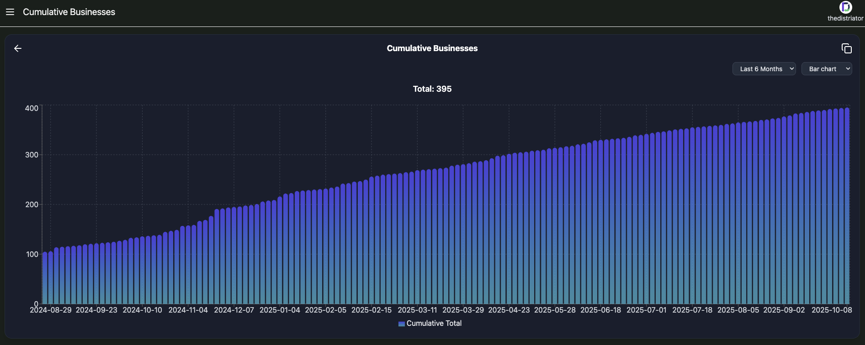Select the Cumulative Businesses chart heading
The height and width of the screenshot is (345, 865).
432,48
